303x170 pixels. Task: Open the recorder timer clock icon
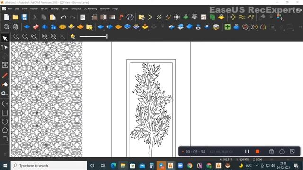pyautogui.click(x=282, y=152)
